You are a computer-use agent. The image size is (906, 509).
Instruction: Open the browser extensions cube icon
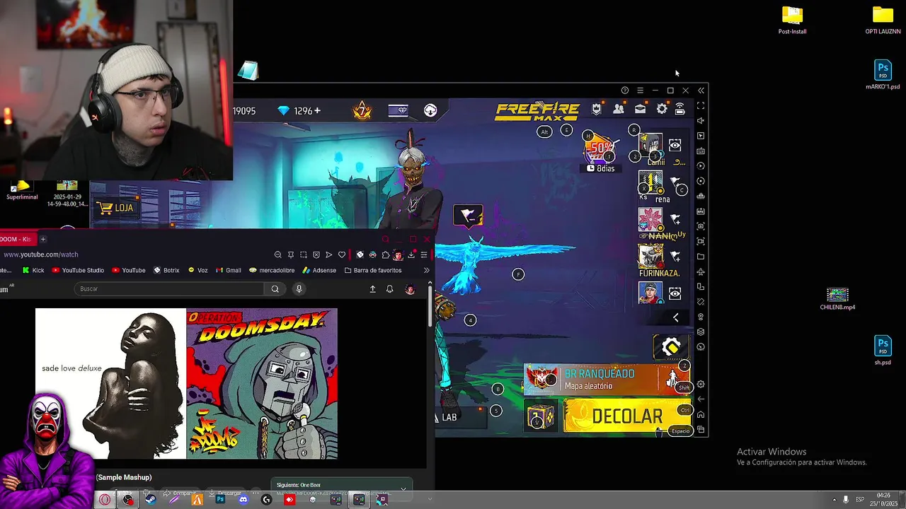click(x=386, y=255)
